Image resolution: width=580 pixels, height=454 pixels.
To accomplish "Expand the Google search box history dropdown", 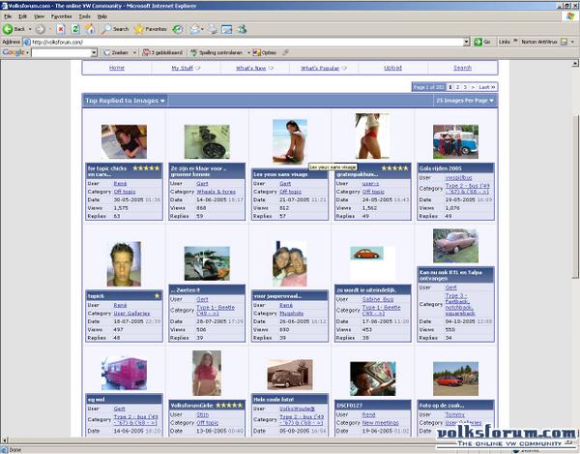I will tap(94, 52).
